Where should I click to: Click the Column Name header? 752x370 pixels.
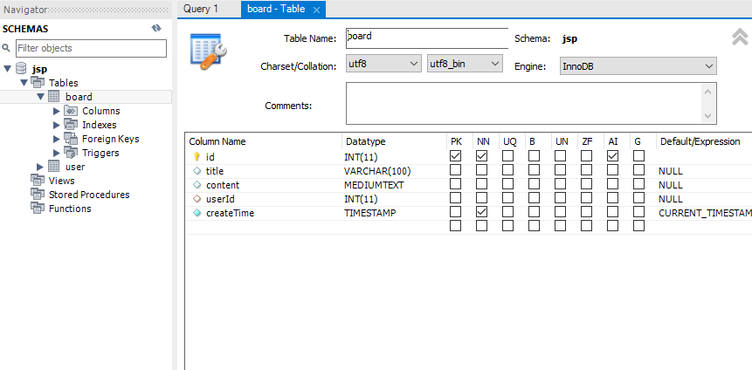[x=217, y=141]
